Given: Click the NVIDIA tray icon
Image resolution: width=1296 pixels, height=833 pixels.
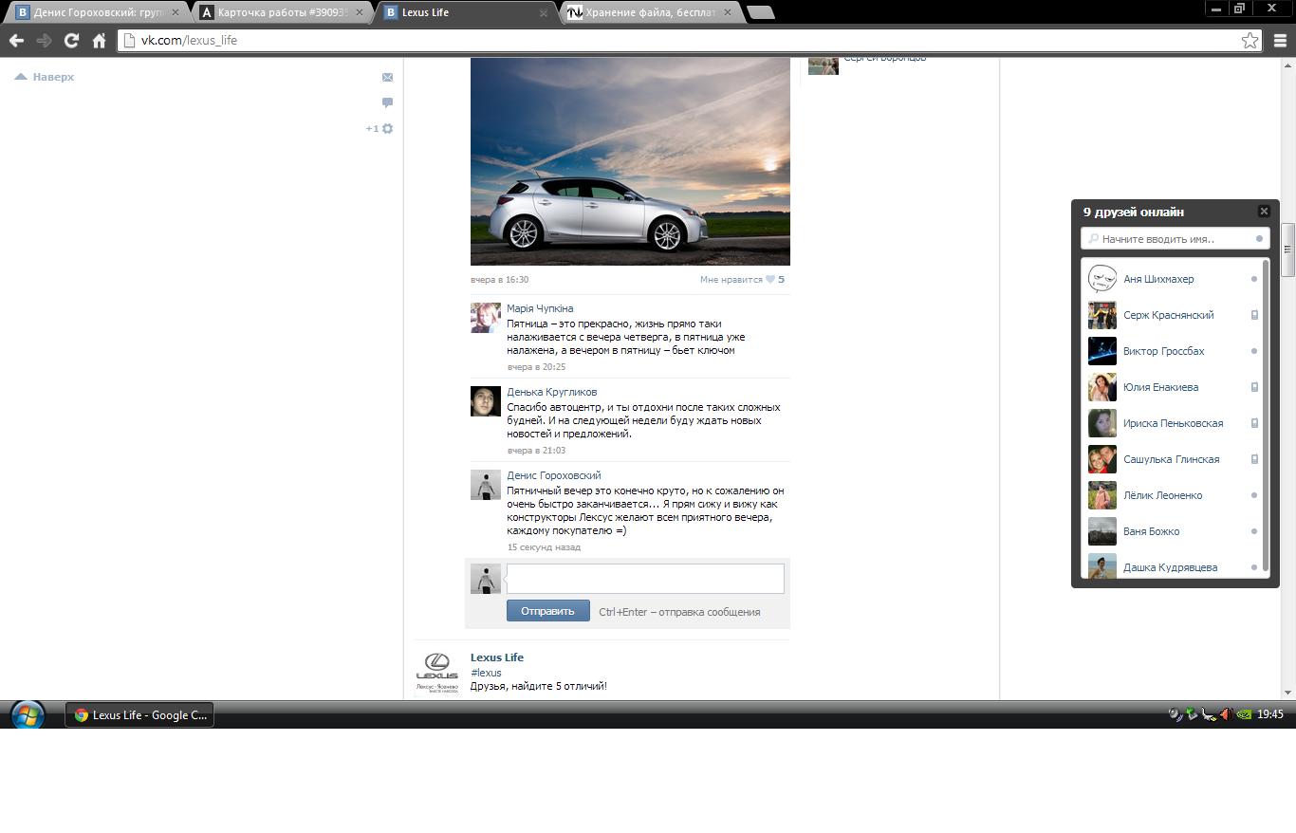Looking at the screenshot, I should [x=1243, y=714].
